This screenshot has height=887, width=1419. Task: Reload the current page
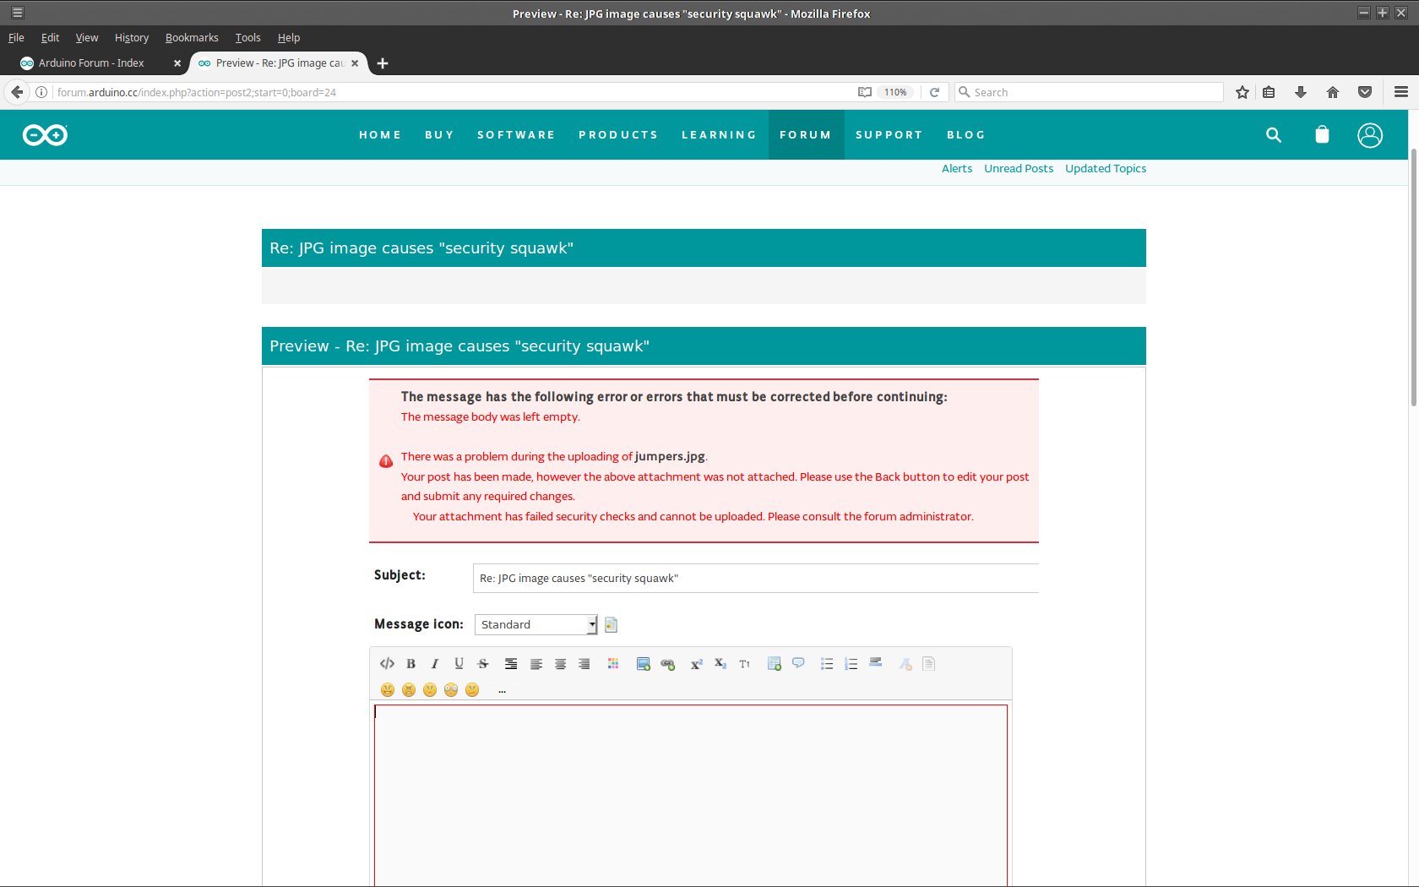tap(934, 93)
